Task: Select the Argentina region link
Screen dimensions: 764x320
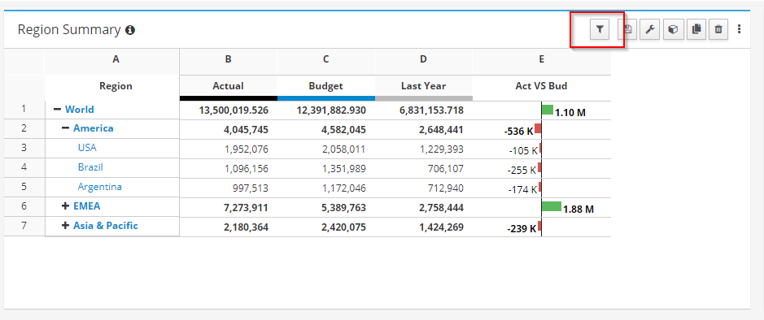Action: (100, 187)
